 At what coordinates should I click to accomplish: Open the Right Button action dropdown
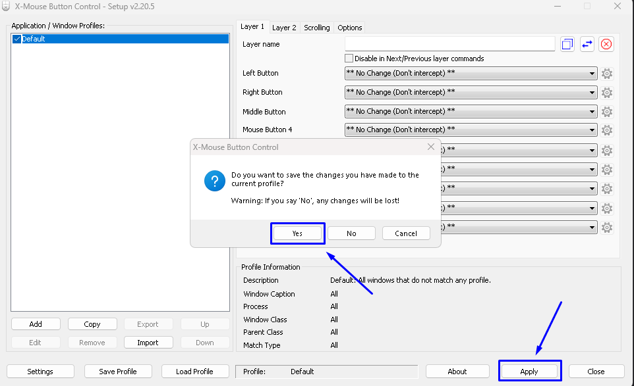[x=471, y=92]
